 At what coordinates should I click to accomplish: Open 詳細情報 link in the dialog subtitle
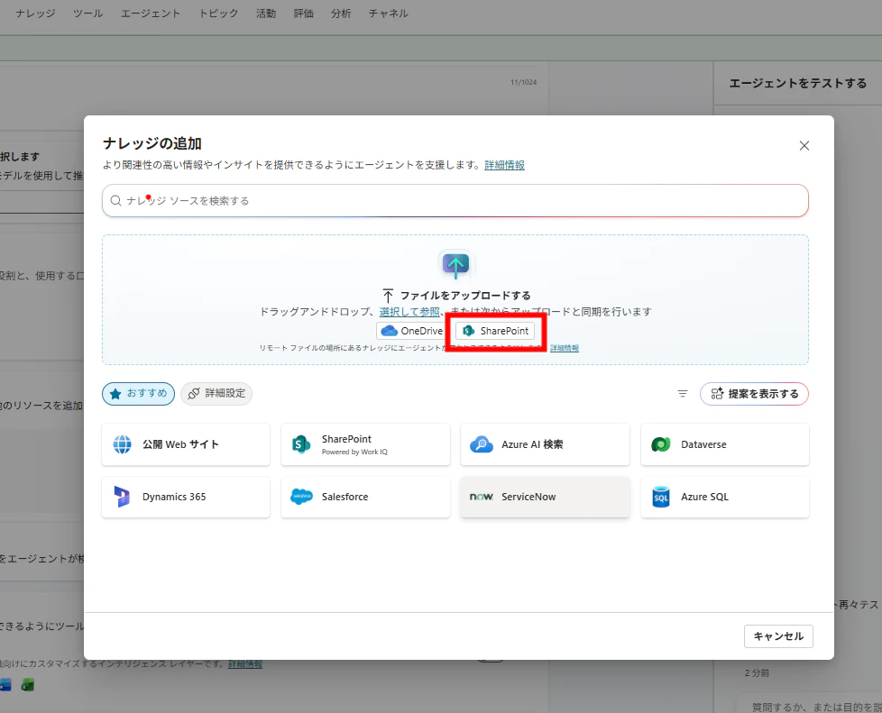coord(504,165)
